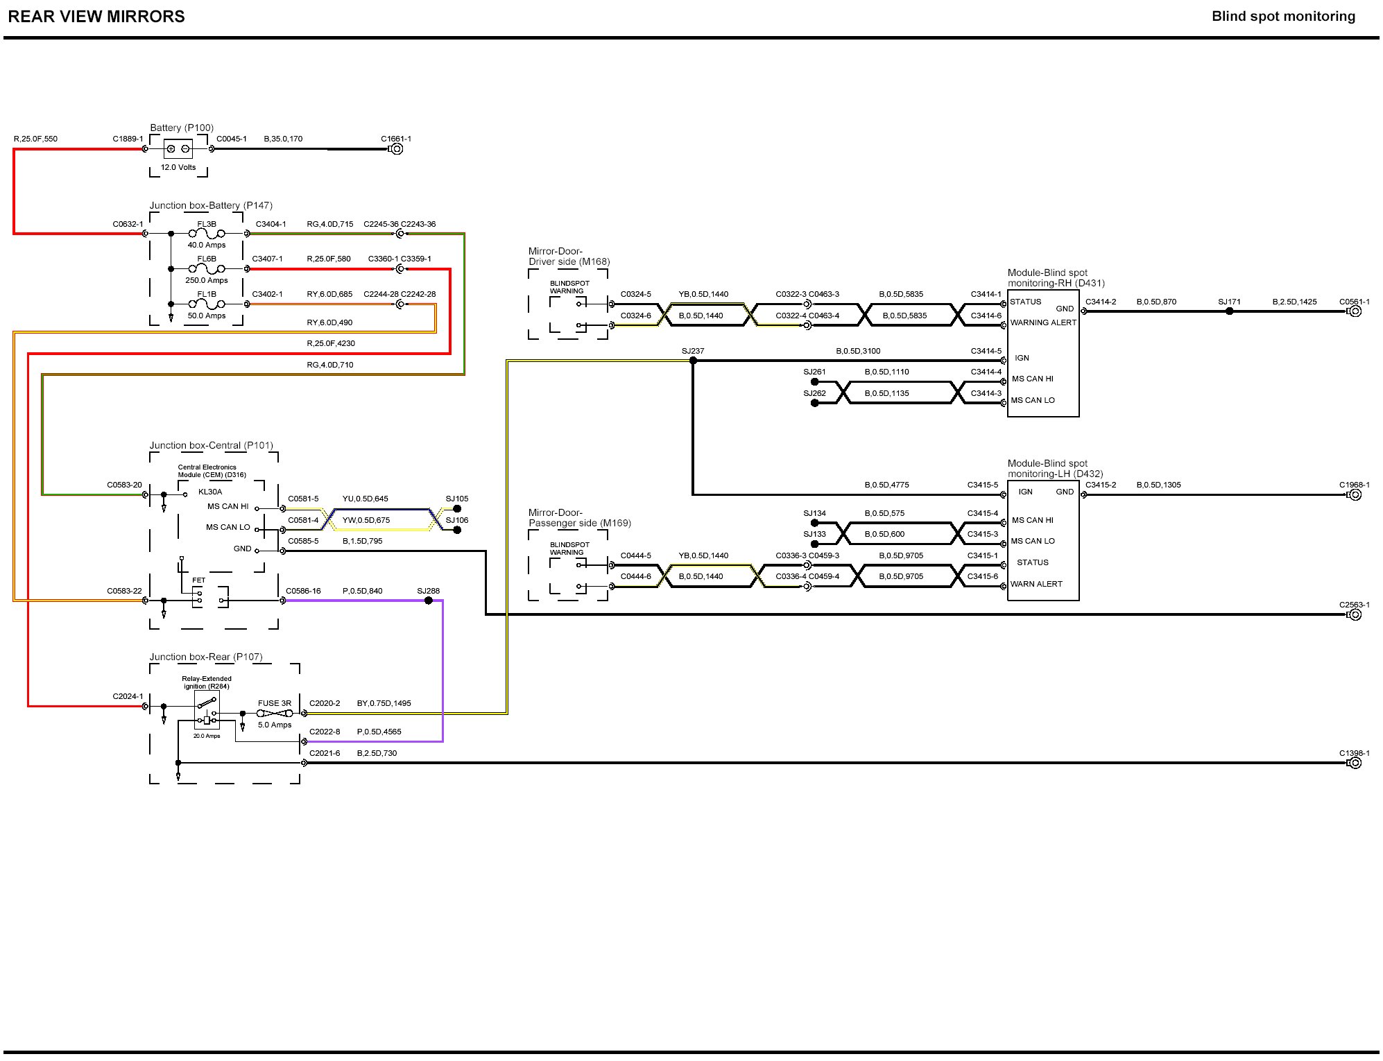
Task: Click the C2563-1 ground eyelet terminal
Action: click(1355, 614)
